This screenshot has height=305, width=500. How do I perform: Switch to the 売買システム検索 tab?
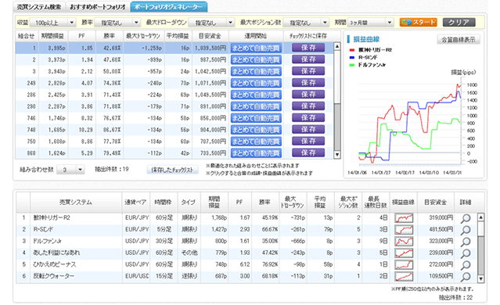pyautogui.click(x=39, y=7)
